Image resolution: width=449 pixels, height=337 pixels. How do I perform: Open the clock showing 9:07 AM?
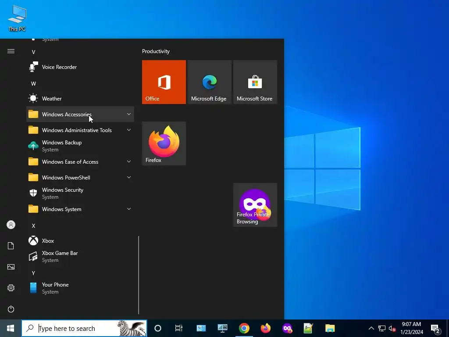tap(411, 328)
